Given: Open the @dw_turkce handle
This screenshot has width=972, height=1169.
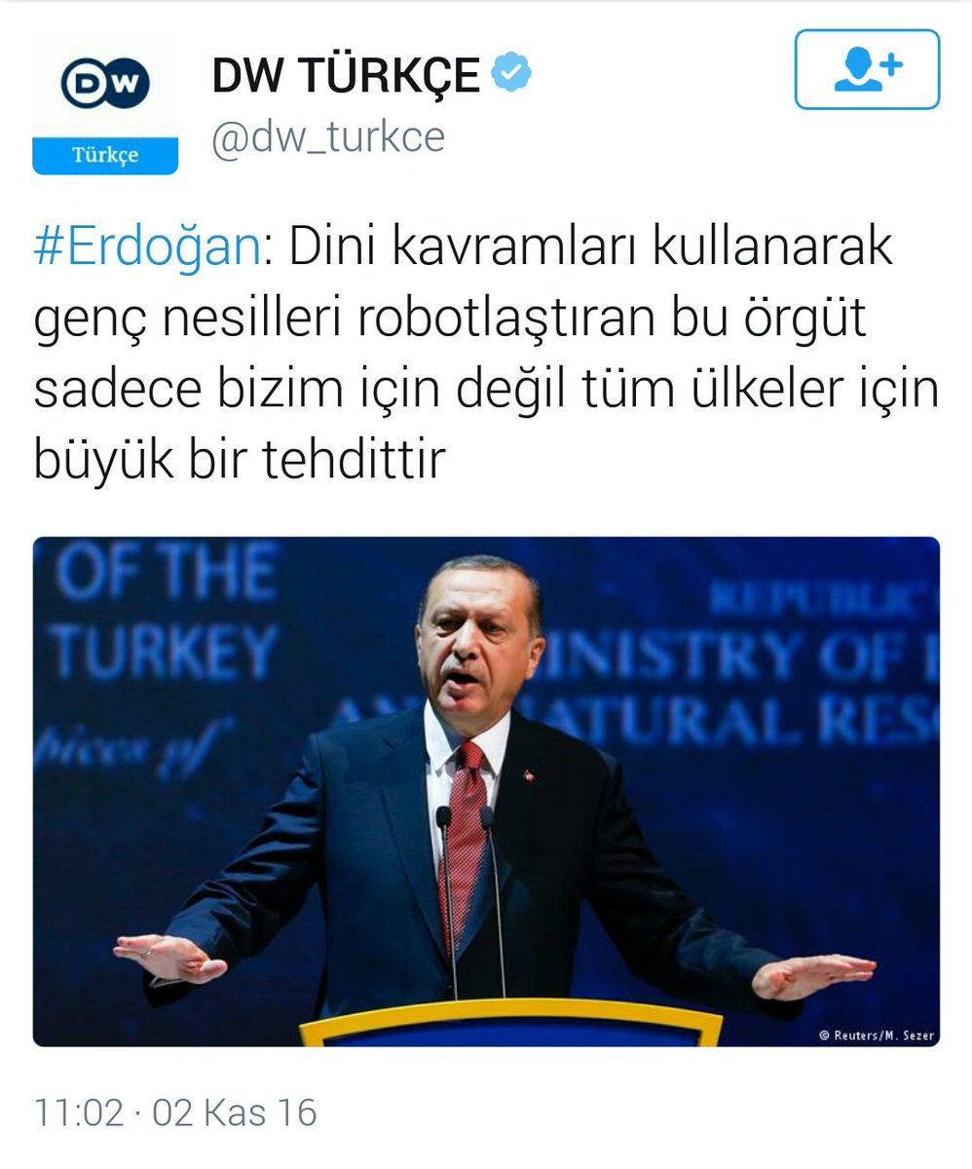Looking at the screenshot, I should click(328, 136).
